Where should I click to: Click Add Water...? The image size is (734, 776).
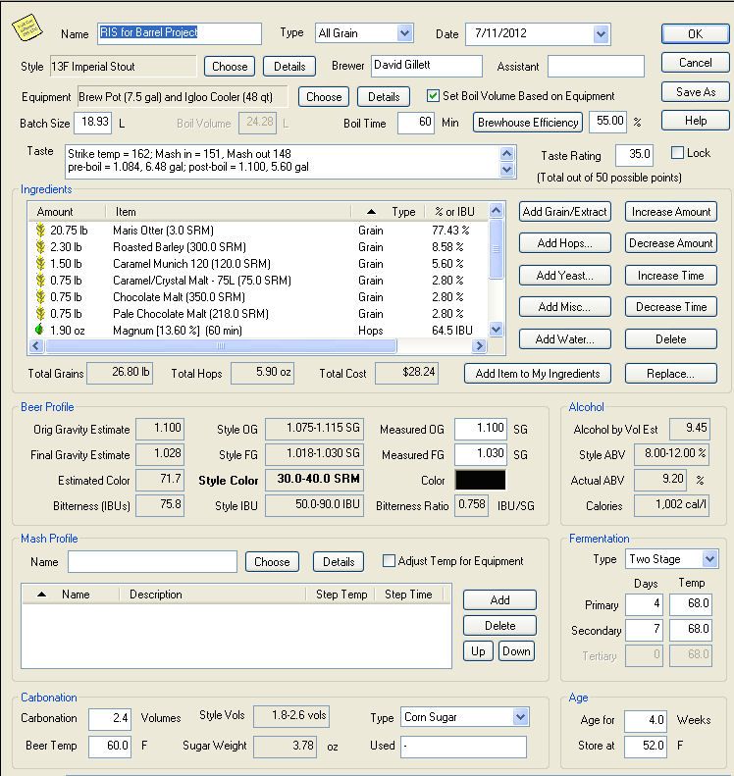click(x=565, y=339)
